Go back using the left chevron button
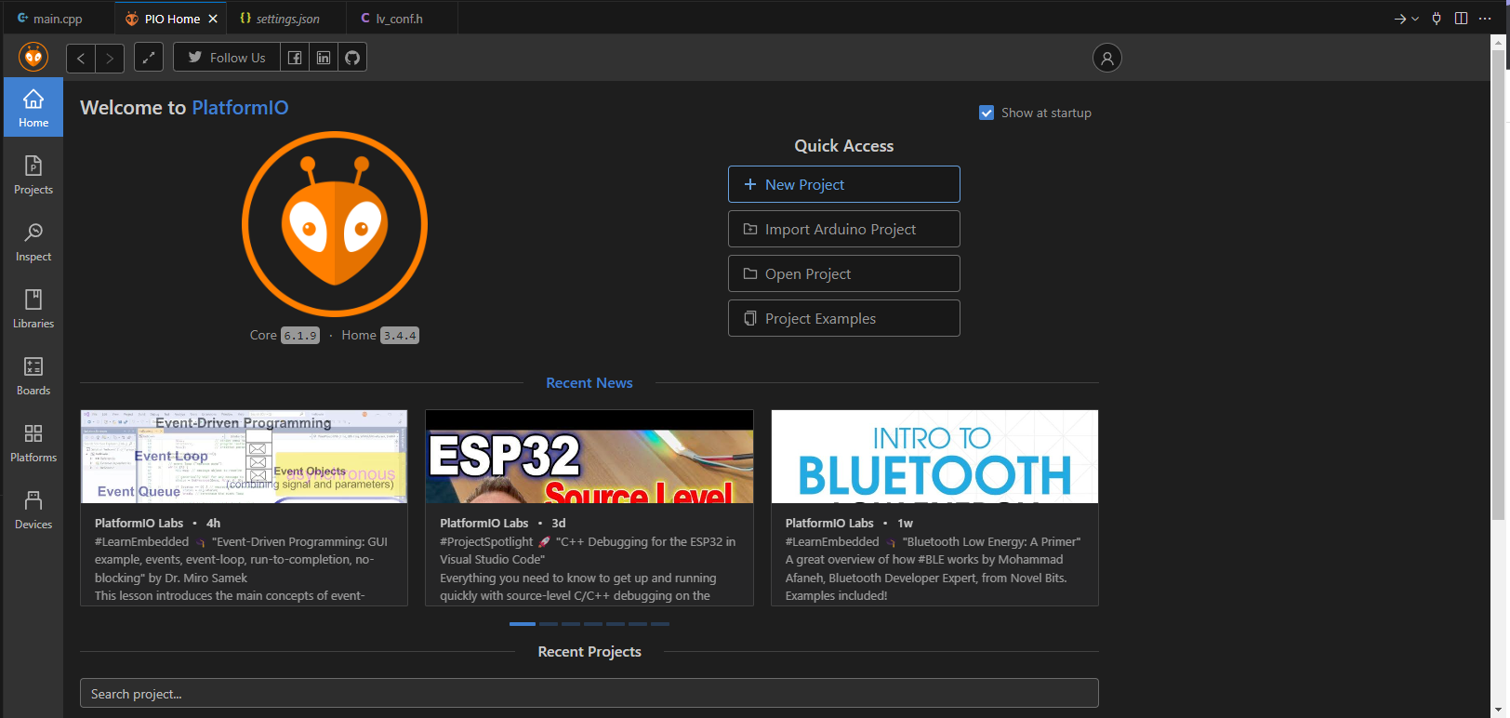The width and height of the screenshot is (1510, 718). [81, 58]
